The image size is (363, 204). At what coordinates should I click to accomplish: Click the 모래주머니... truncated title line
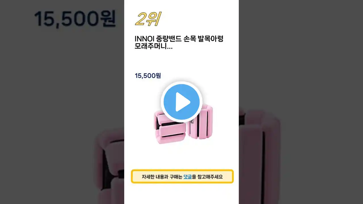(153, 46)
